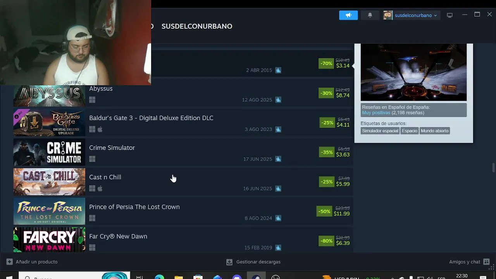Click the wishlist icon on Crime Simulator row
This screenshot has width=496, height=279.
[x=278, y=159]
